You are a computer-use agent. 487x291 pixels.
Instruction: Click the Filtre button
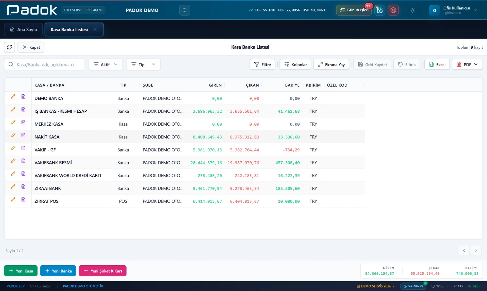pos(263,64)
